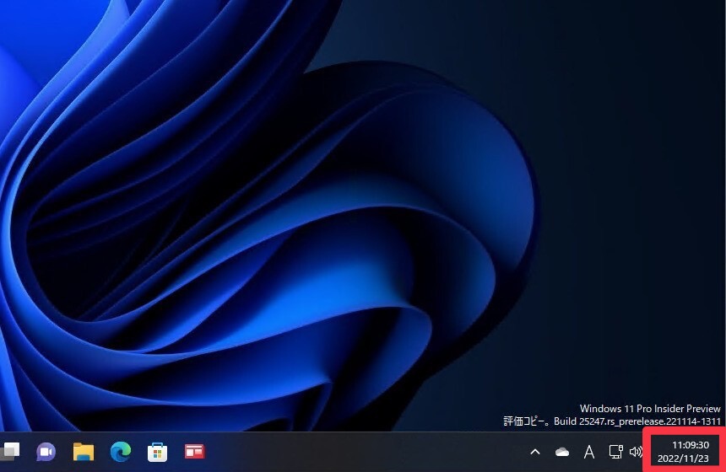This screenshot has height=472, width=726.
Task: Click the red news app icon
Action: click(x=194, y=452)
